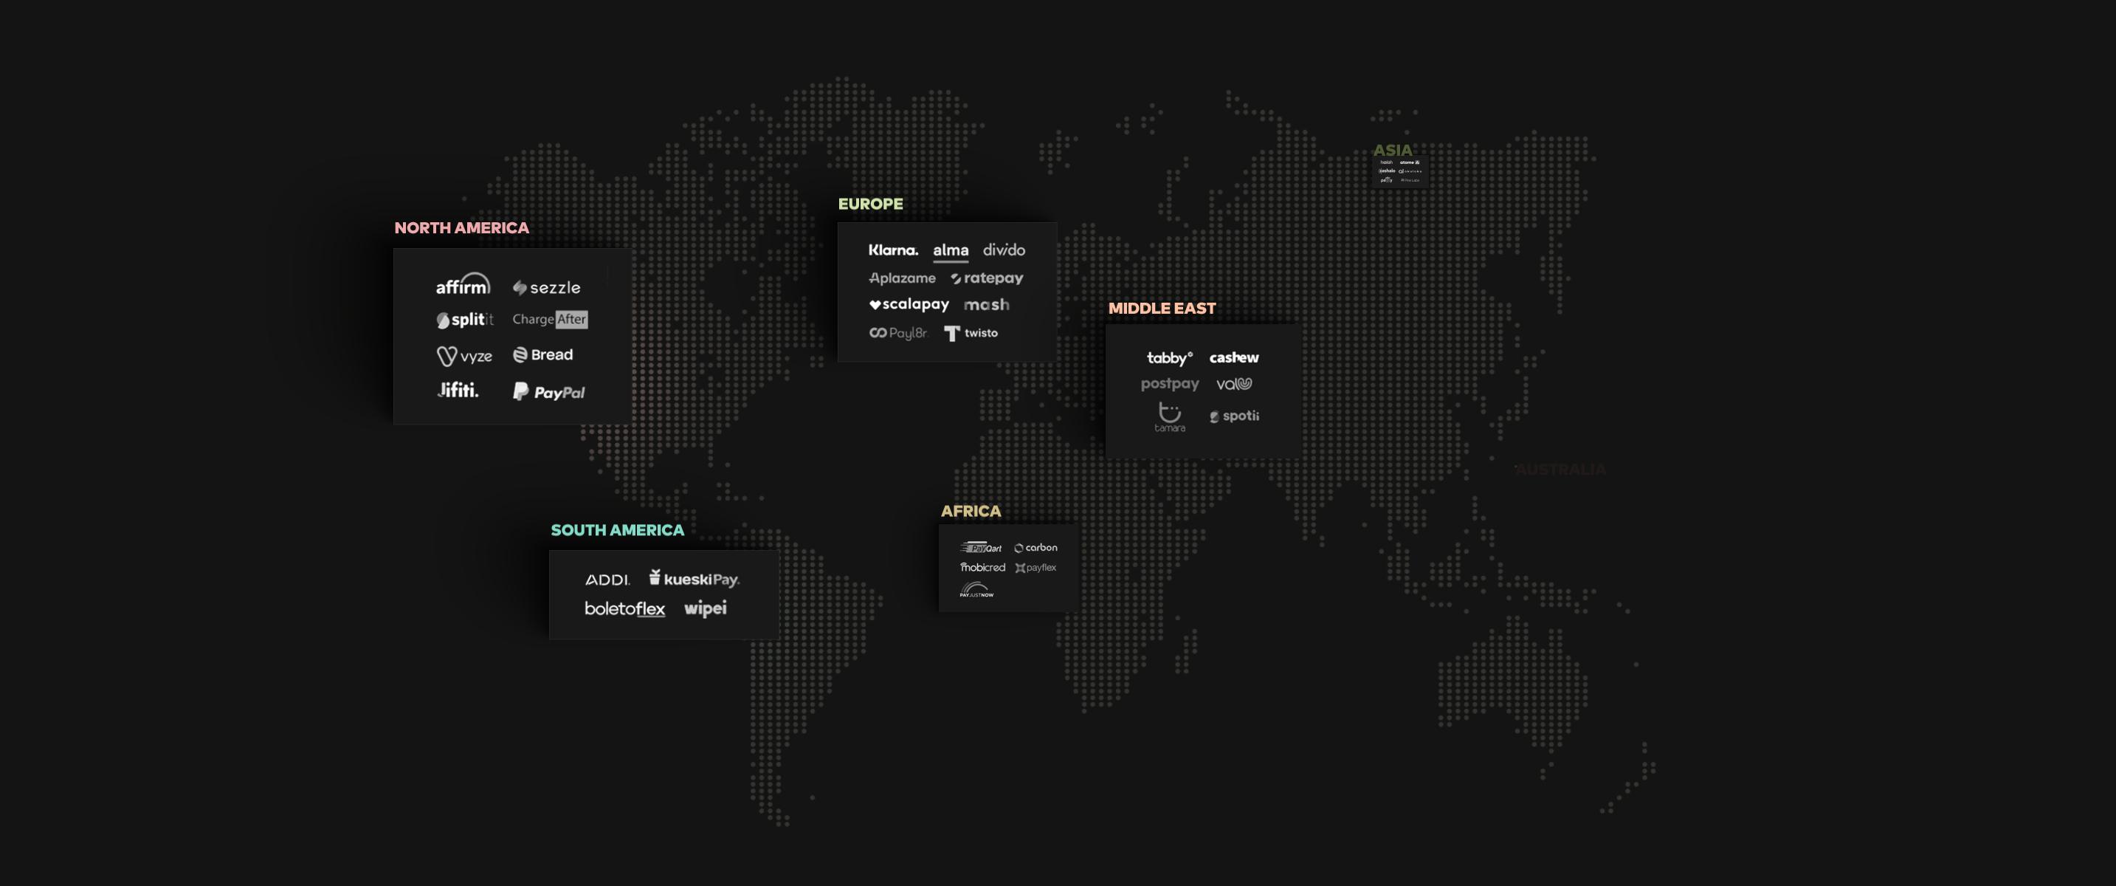Click the Scalapay heart logo
This screenshot has height=886, width=2116.
909,304
